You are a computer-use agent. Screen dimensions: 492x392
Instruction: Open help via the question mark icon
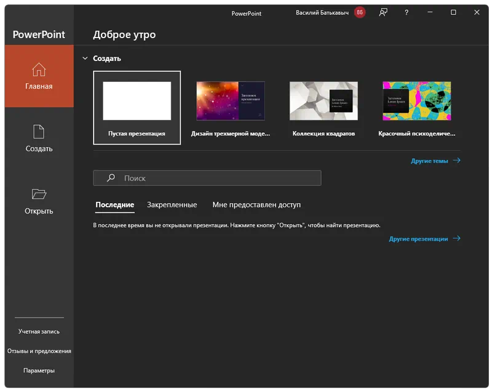[x=407, y=13]
